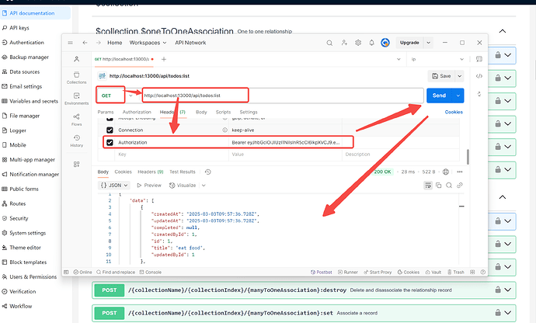
Task: Open Send button options arrow
Action: coord(458,96)
